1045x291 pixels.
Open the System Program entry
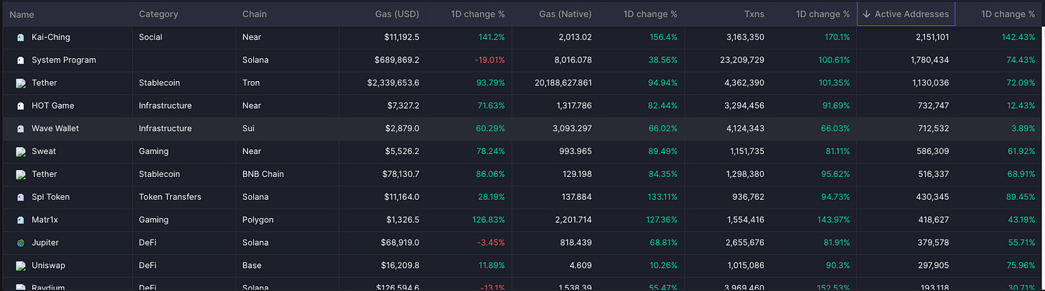click(64, 60)
